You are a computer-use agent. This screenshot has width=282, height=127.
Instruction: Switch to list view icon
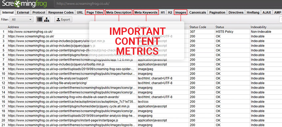(39, 20)
